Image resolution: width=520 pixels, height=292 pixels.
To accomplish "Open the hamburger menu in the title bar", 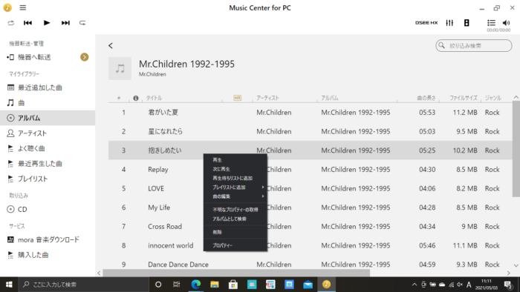I will 22,7.
